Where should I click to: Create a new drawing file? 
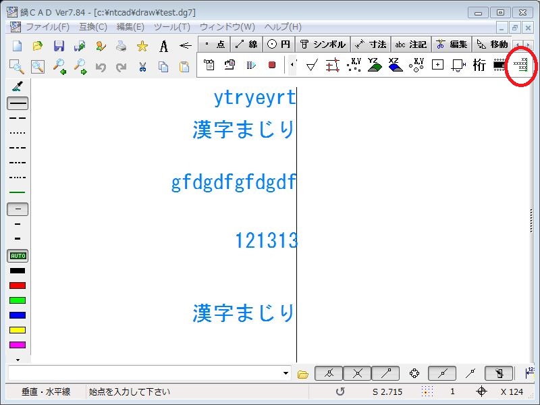click(18, 46)
